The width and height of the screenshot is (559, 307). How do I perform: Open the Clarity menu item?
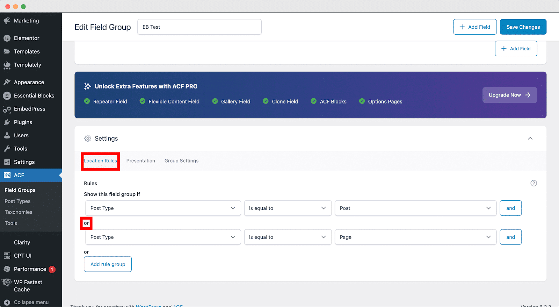tap(22, 242)
